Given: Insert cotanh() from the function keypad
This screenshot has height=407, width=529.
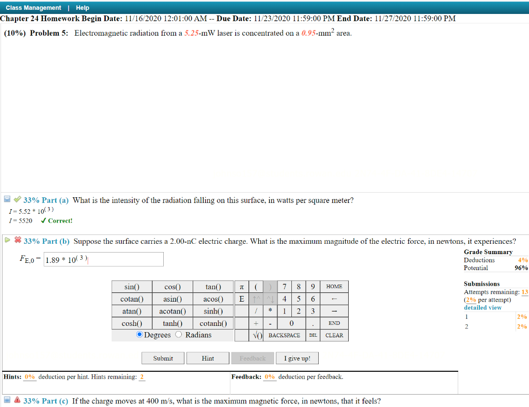Looking at the screenshot, I should [x=213, y=323].
